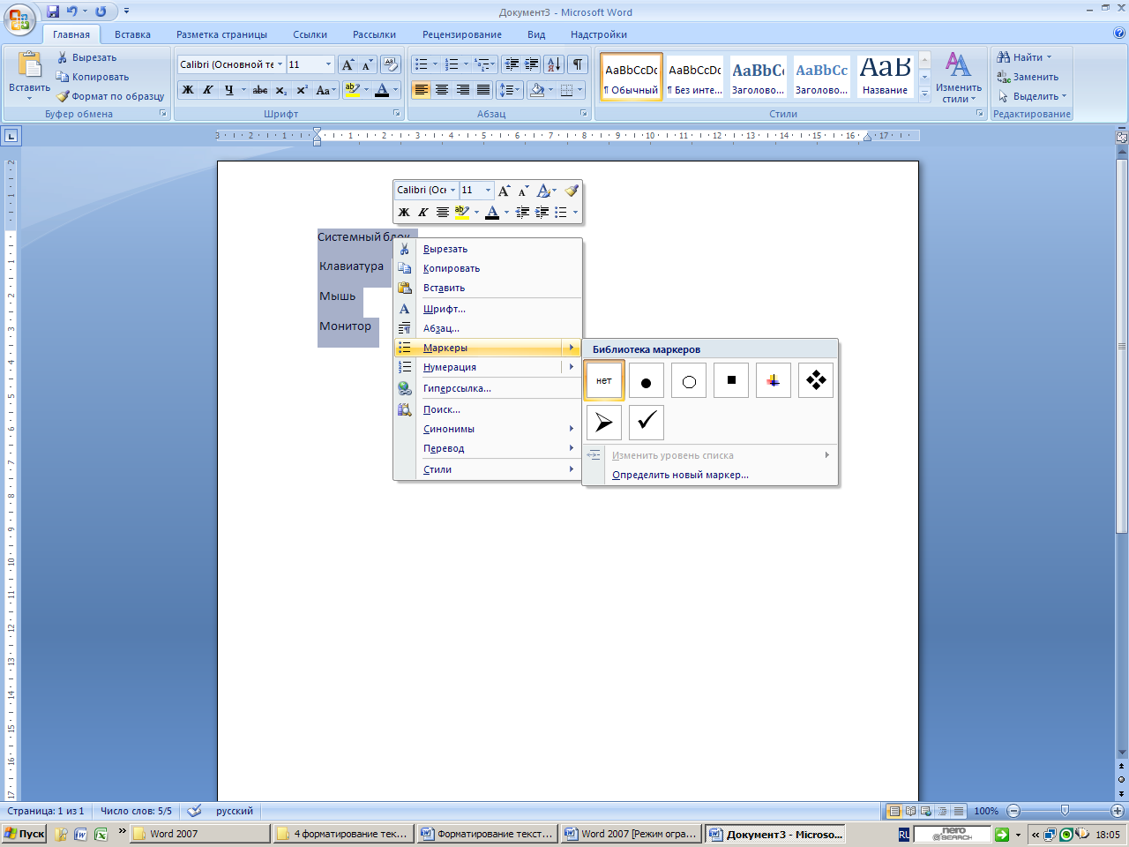Open the Customize Quick Access Toolbar dropdown

(127, 11)
